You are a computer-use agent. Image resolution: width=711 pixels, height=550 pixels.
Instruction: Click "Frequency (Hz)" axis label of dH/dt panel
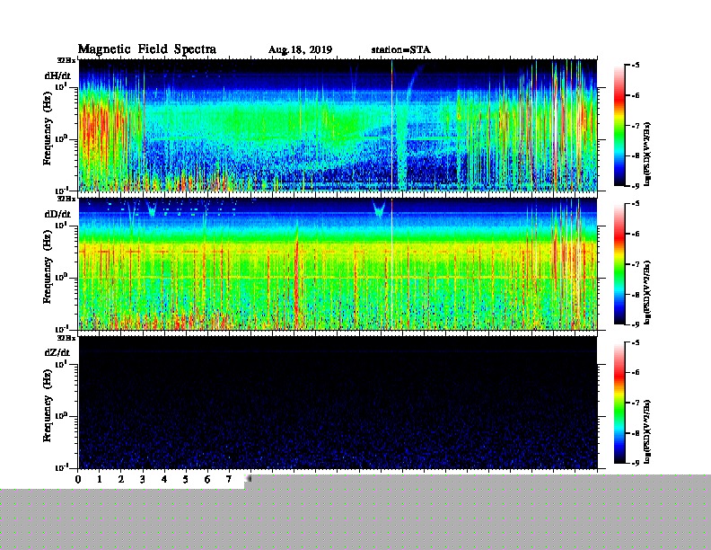coord(48,128)
